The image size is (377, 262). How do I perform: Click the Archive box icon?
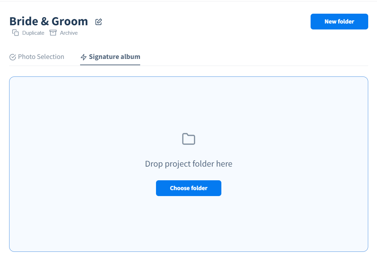pyautogui.click(x=53, y=33)
